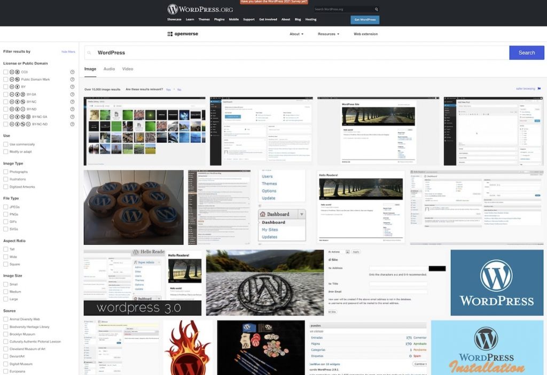Open the wordpress 3.0 image thumbnail
This screenshot has width=547, height=375.
pyautogui.click(x=142, y=283)
